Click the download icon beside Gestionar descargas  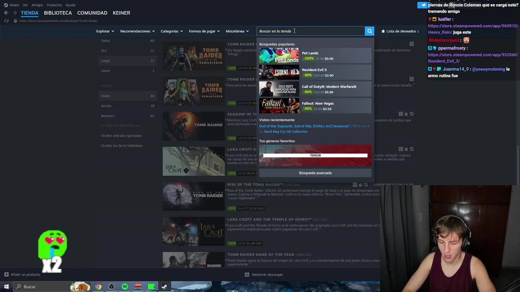point(247,275)
